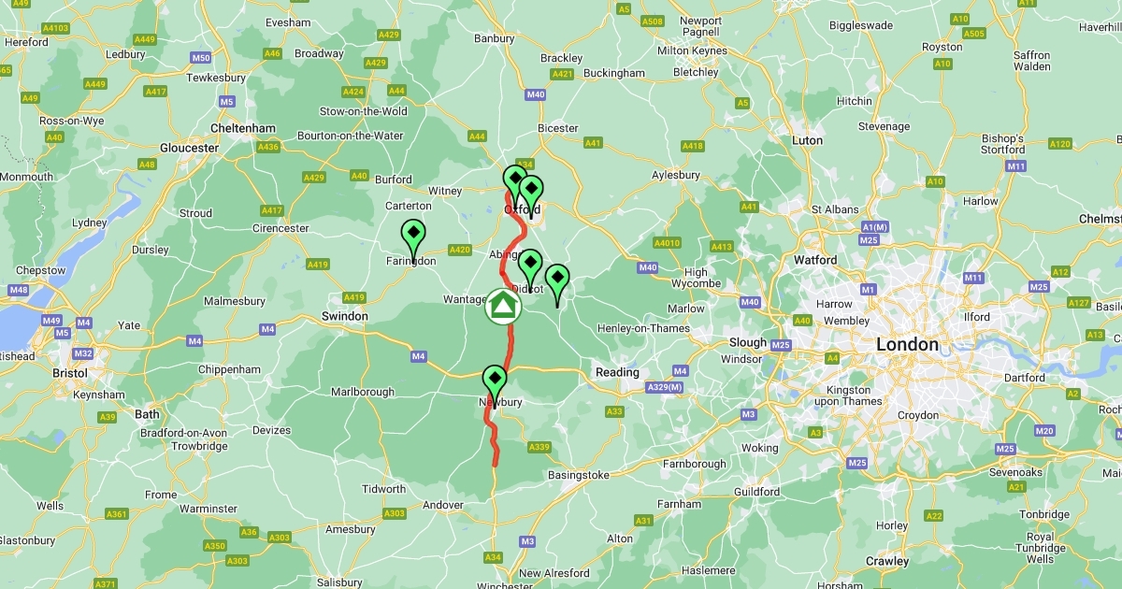The height and width of the screenshot is (589, 1122).
Task: Select the green marker just east of Didcot's pin
Action: (x=556, y=280)
